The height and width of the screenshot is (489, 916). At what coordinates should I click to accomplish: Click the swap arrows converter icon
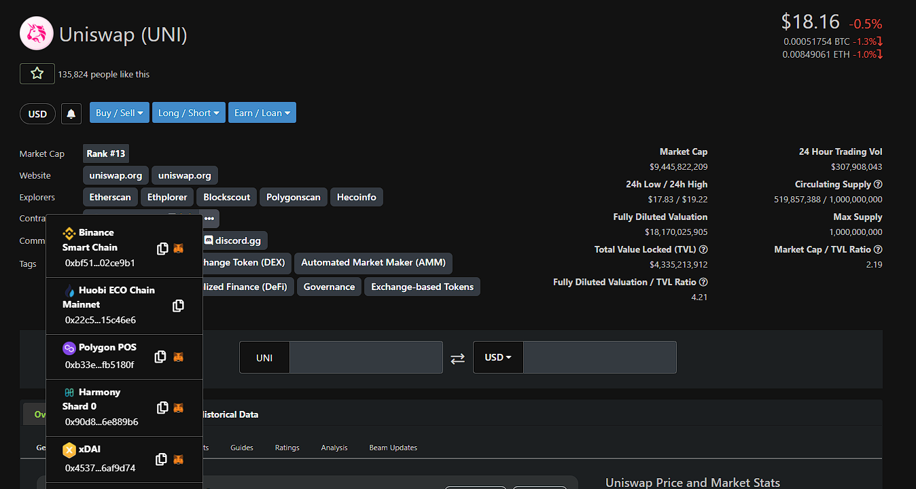pos(458,358)
